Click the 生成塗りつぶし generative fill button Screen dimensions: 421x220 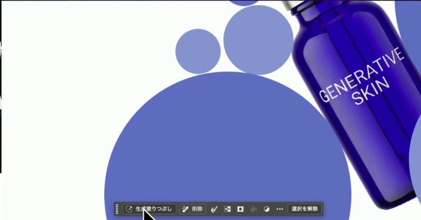[149, 209]
